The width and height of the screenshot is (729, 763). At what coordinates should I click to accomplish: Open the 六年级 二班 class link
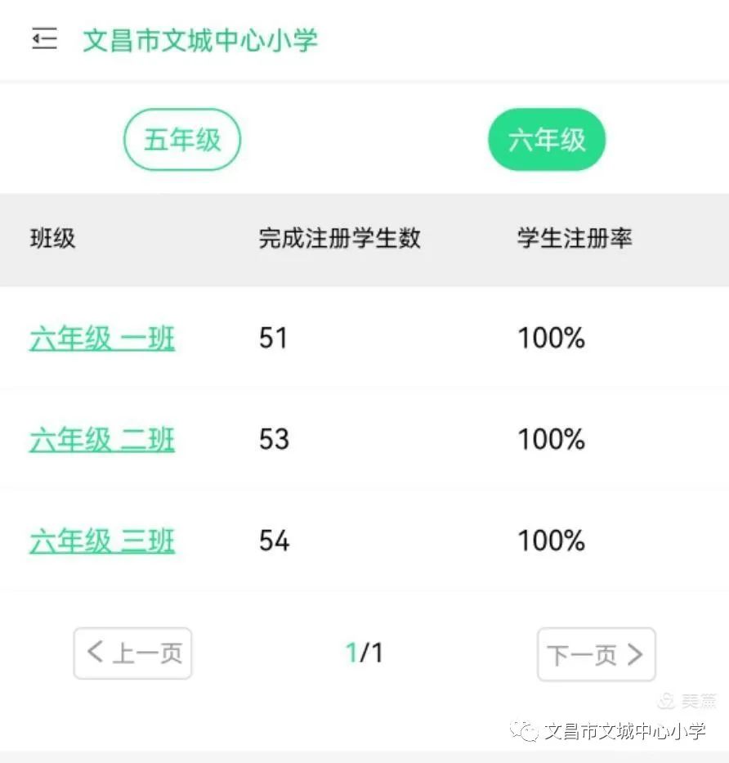click(102, 440)
